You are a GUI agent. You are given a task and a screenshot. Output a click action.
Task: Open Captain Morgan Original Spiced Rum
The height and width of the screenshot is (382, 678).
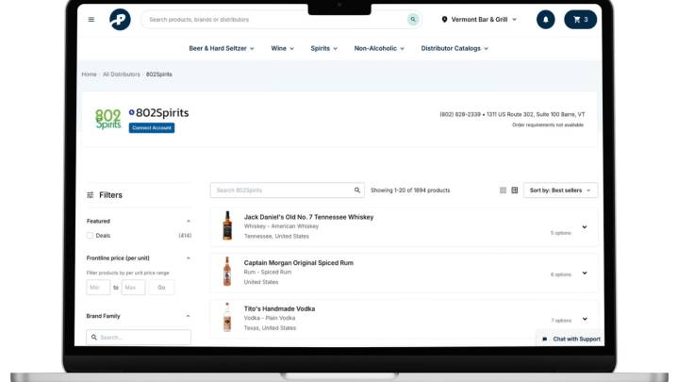click(299, 263)
